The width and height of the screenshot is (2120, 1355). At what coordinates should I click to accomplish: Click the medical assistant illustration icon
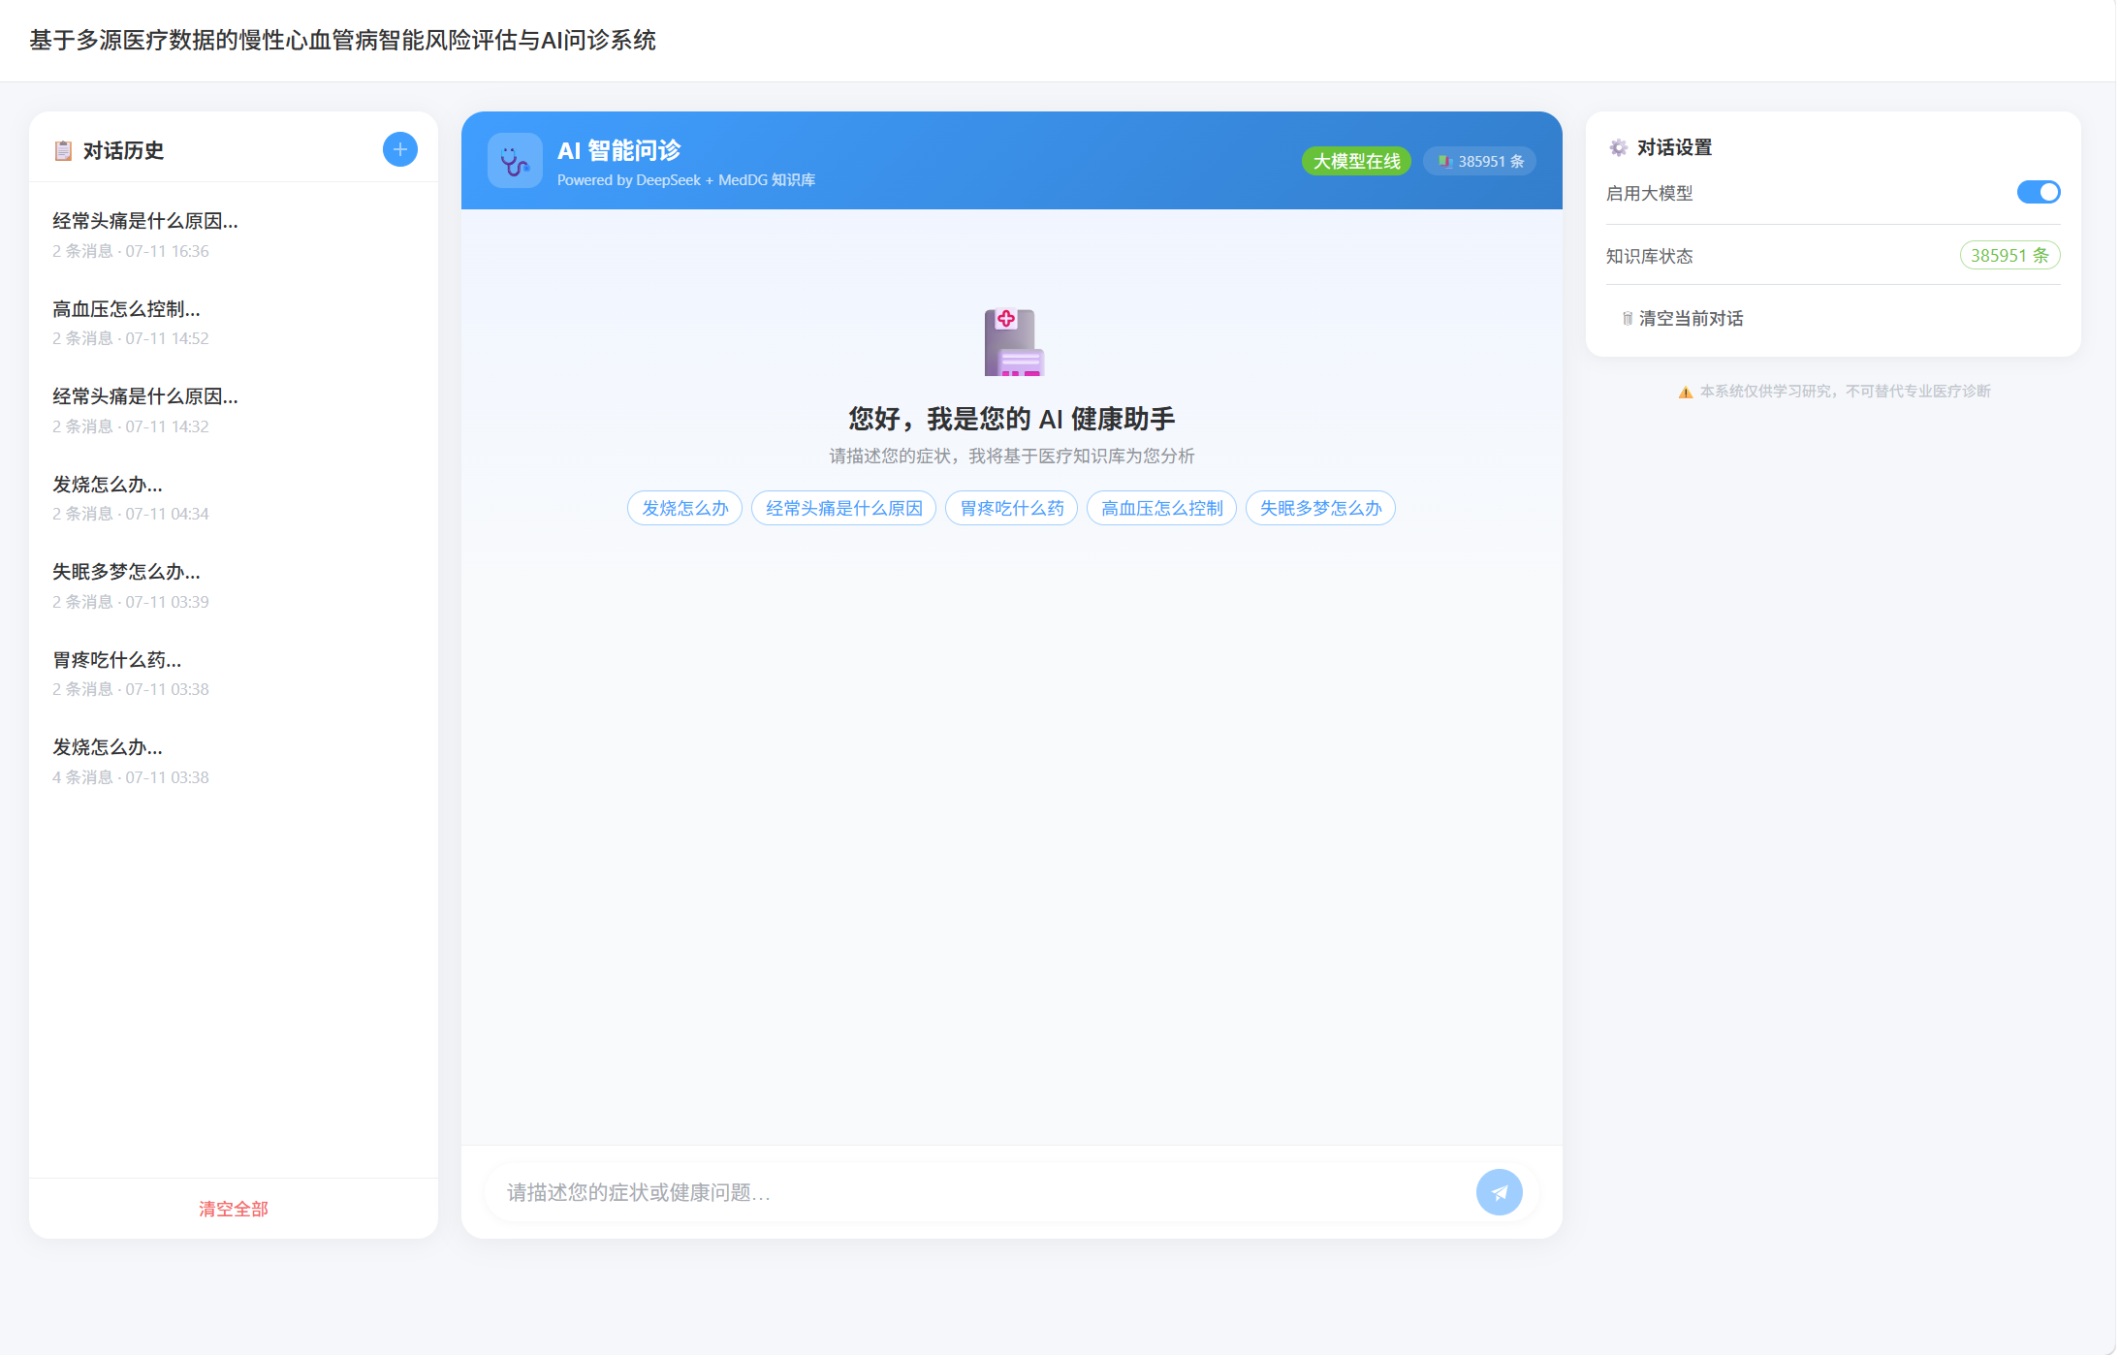point(1013,342)
